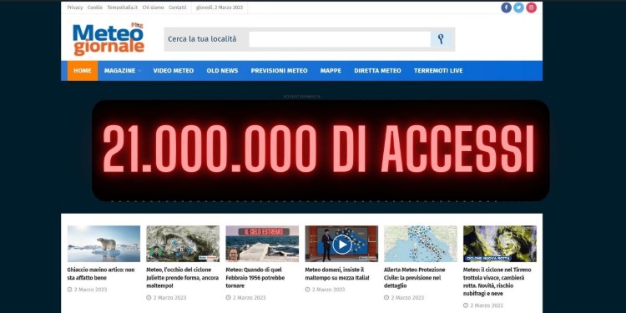Open the Contatti link
This screenshot has width=626, height=313.
point(177,8)
